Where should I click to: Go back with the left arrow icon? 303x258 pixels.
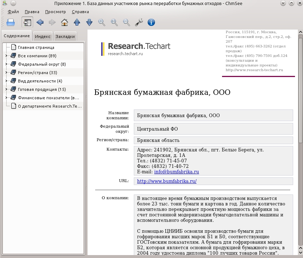pos(40,22)
